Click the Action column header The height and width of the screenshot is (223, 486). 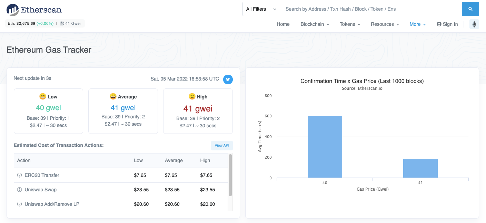(x=24, y=160)
